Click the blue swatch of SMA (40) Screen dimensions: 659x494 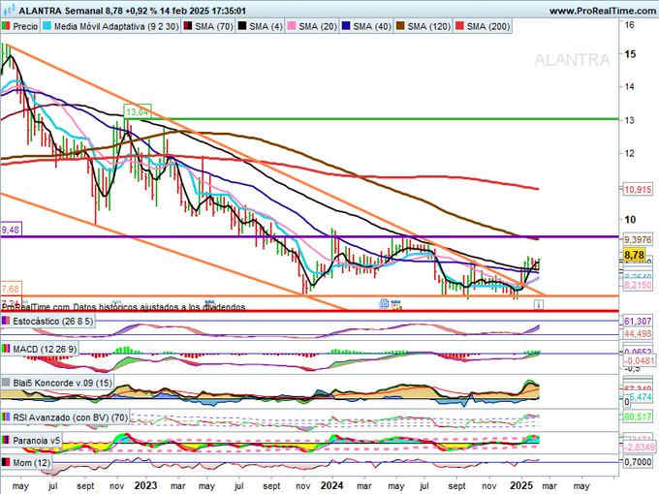pos(345,26)
